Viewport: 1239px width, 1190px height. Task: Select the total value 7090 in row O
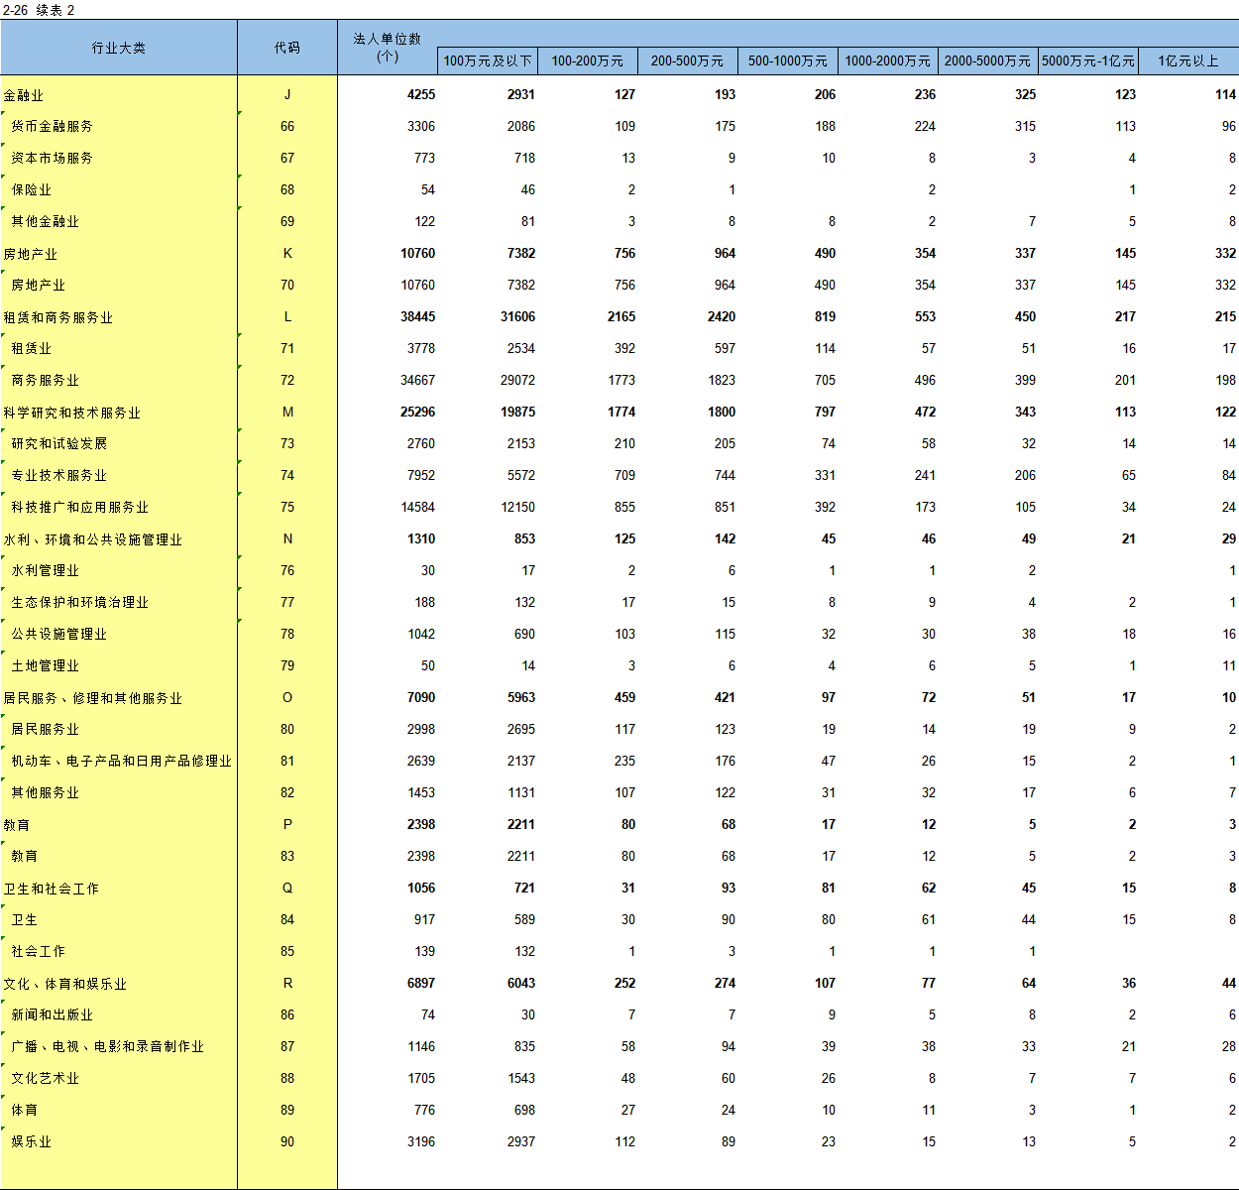click(421, 698)
